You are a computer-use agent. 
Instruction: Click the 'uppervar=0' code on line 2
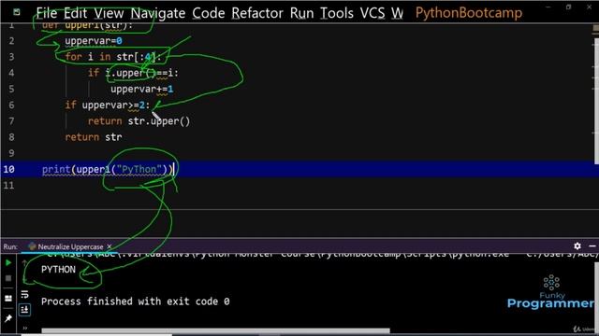click(x=94, y=41)
